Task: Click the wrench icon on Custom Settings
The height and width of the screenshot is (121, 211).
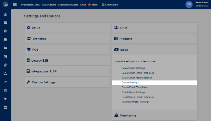Action: tap(28, 82)
